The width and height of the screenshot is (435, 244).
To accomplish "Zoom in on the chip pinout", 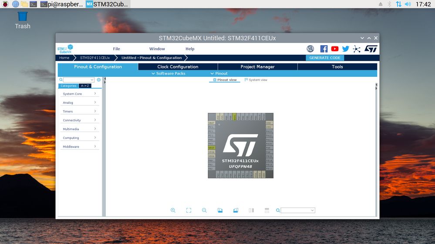I will (173, 210).
